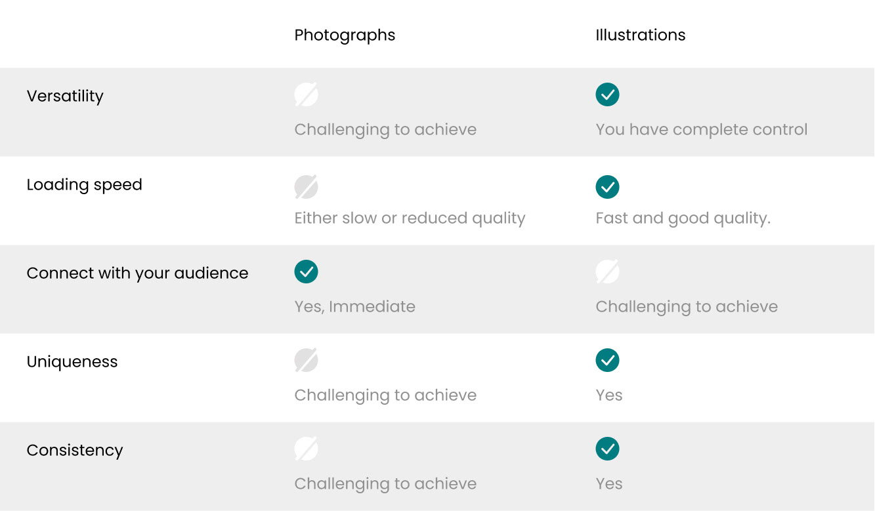Click the 'Either slow or reduced quality' text
875x511 pixels.
pyautogui.click(x=410, y=218)
